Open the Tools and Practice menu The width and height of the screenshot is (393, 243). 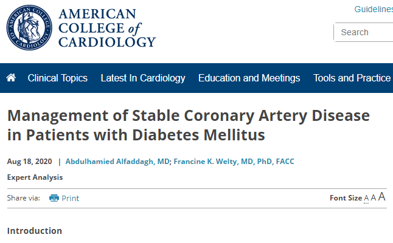coord(352,78)
